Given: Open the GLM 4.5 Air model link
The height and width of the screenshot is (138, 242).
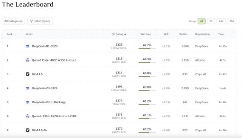Looking at the screenshot, I should click(39, 130).
